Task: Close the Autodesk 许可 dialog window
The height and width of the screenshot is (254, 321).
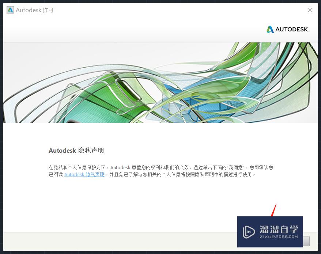Action: coord(310,10)
